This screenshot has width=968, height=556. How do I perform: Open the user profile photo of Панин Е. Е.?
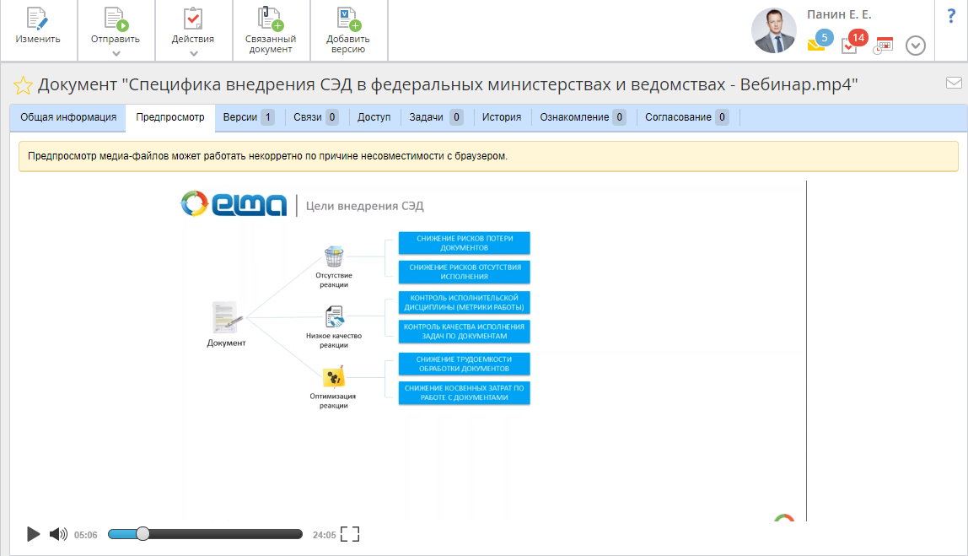[773, 30]
